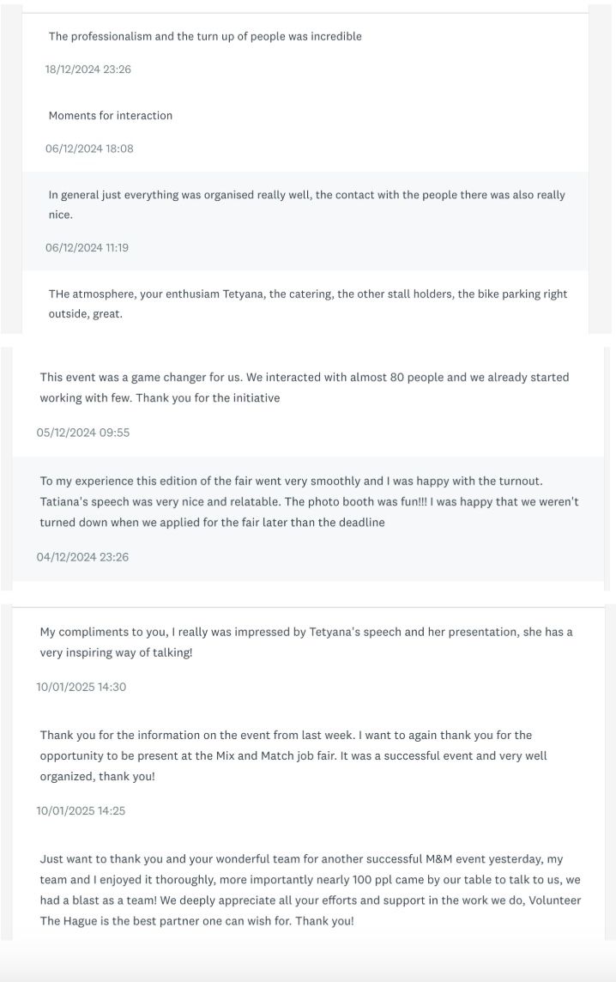
Task: Click the 06/12/2024 11:19 timestamp
Action: [x=87, y=248]
